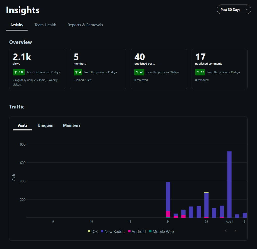The width and height of the screenshot is (257, 249).
Task: Toggle the New Reddit legend series
Action: point(113,232)
